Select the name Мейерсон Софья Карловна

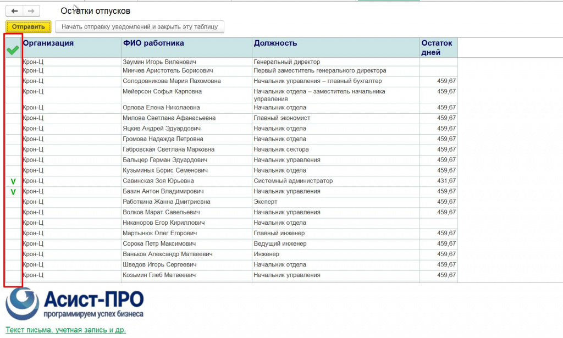click(x=162, y=91)
